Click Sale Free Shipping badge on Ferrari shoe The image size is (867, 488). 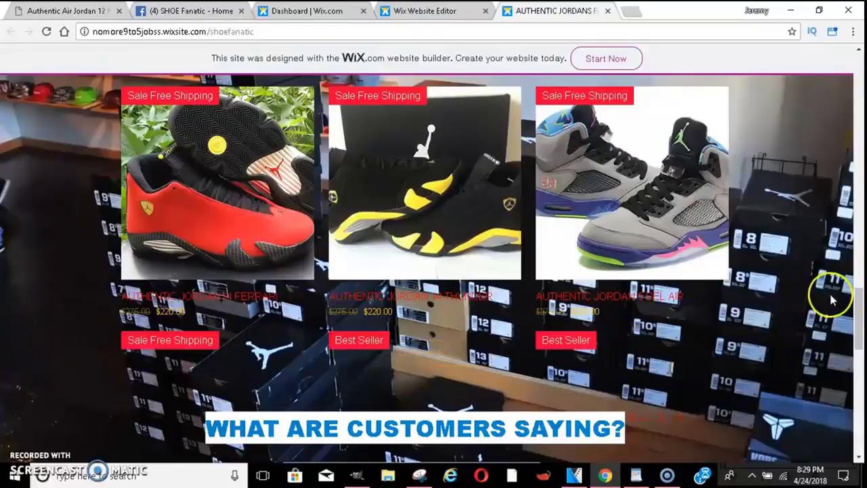(170, 96)
